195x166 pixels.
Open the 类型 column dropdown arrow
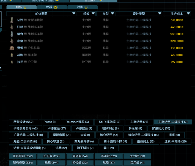[x=112, y=13]
